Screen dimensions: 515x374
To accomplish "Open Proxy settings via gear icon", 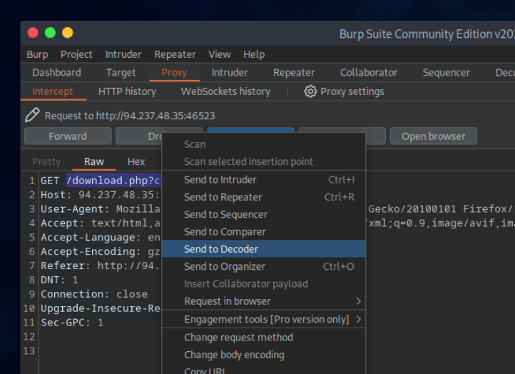I will [x=310, y=91].
